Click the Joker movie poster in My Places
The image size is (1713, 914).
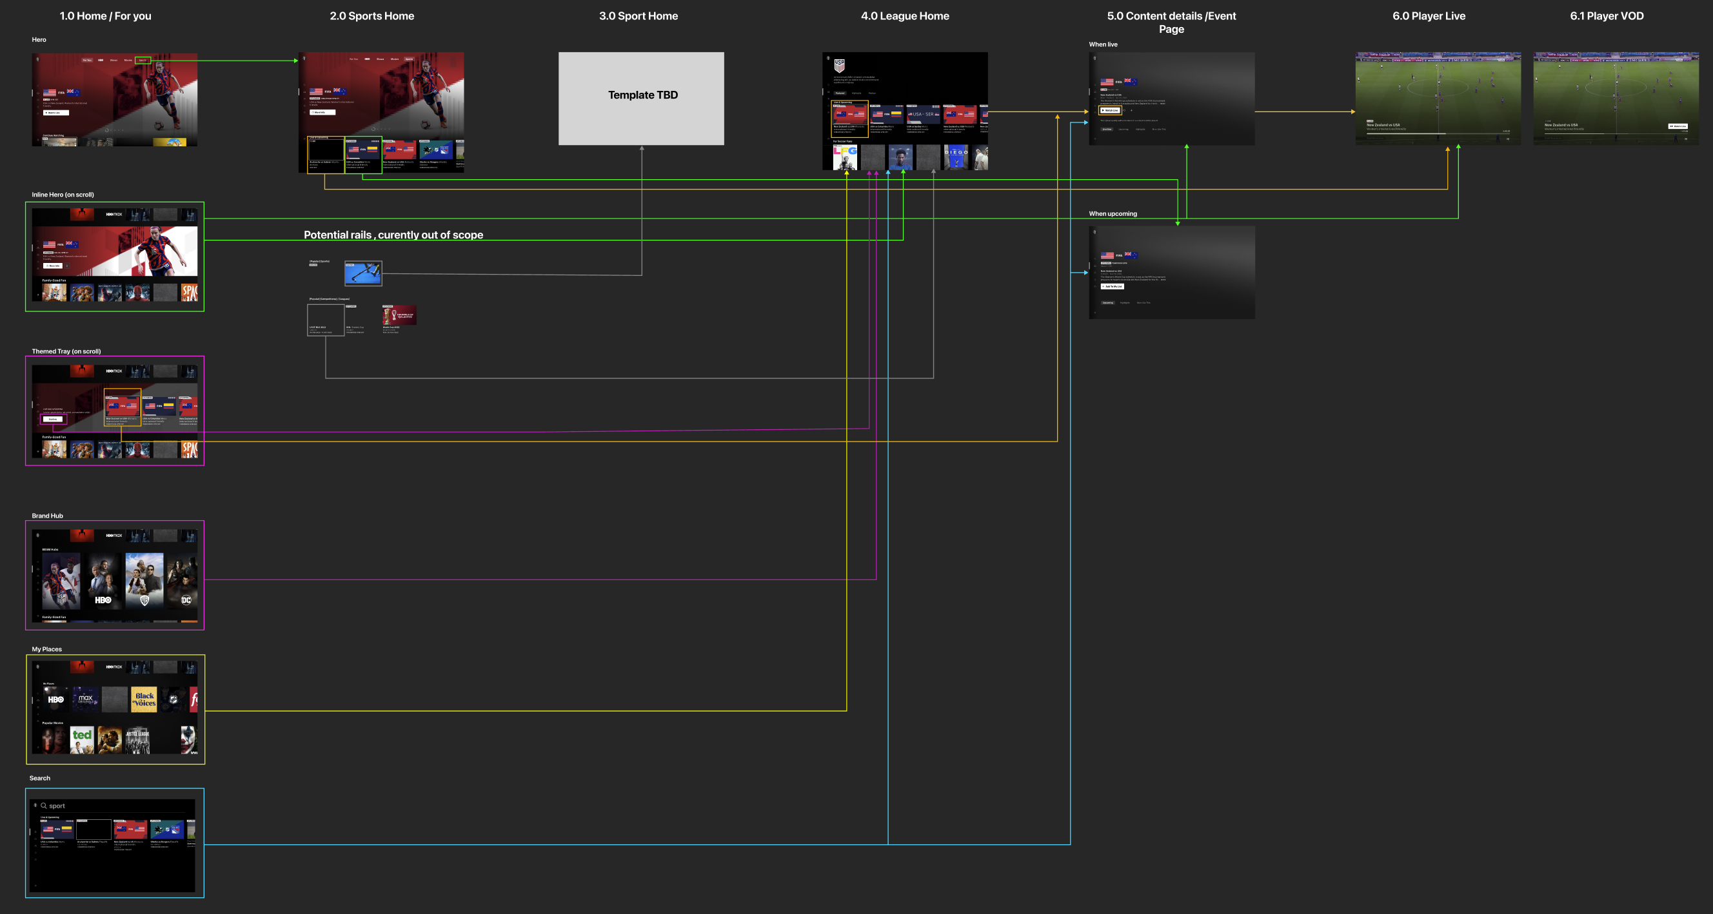click(x=189, y=740)
